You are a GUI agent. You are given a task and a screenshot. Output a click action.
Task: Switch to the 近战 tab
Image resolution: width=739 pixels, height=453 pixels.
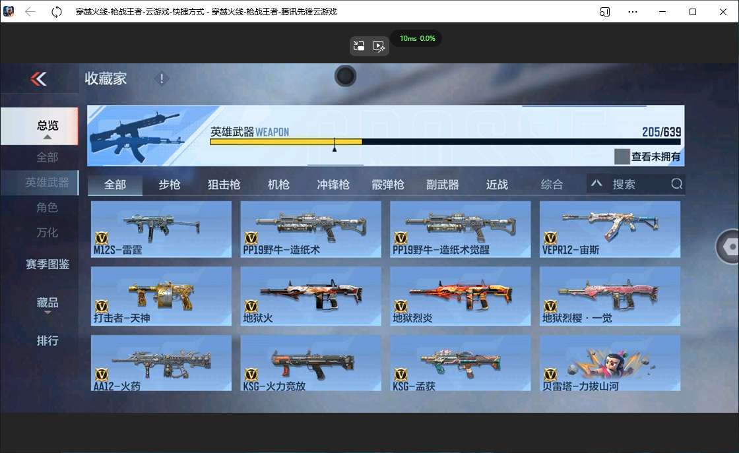tap(498, 185)
